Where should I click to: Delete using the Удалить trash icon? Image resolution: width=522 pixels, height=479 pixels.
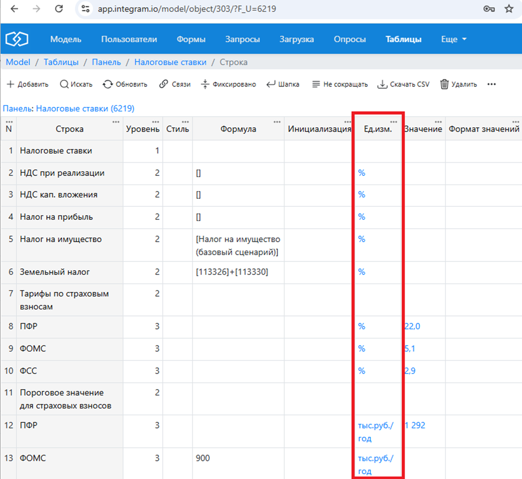coord(444,84)
